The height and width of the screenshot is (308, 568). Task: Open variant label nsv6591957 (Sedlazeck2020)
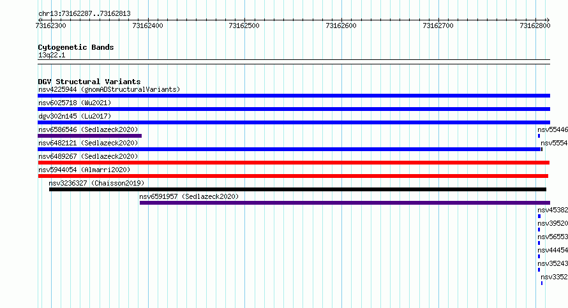(189, 196)
